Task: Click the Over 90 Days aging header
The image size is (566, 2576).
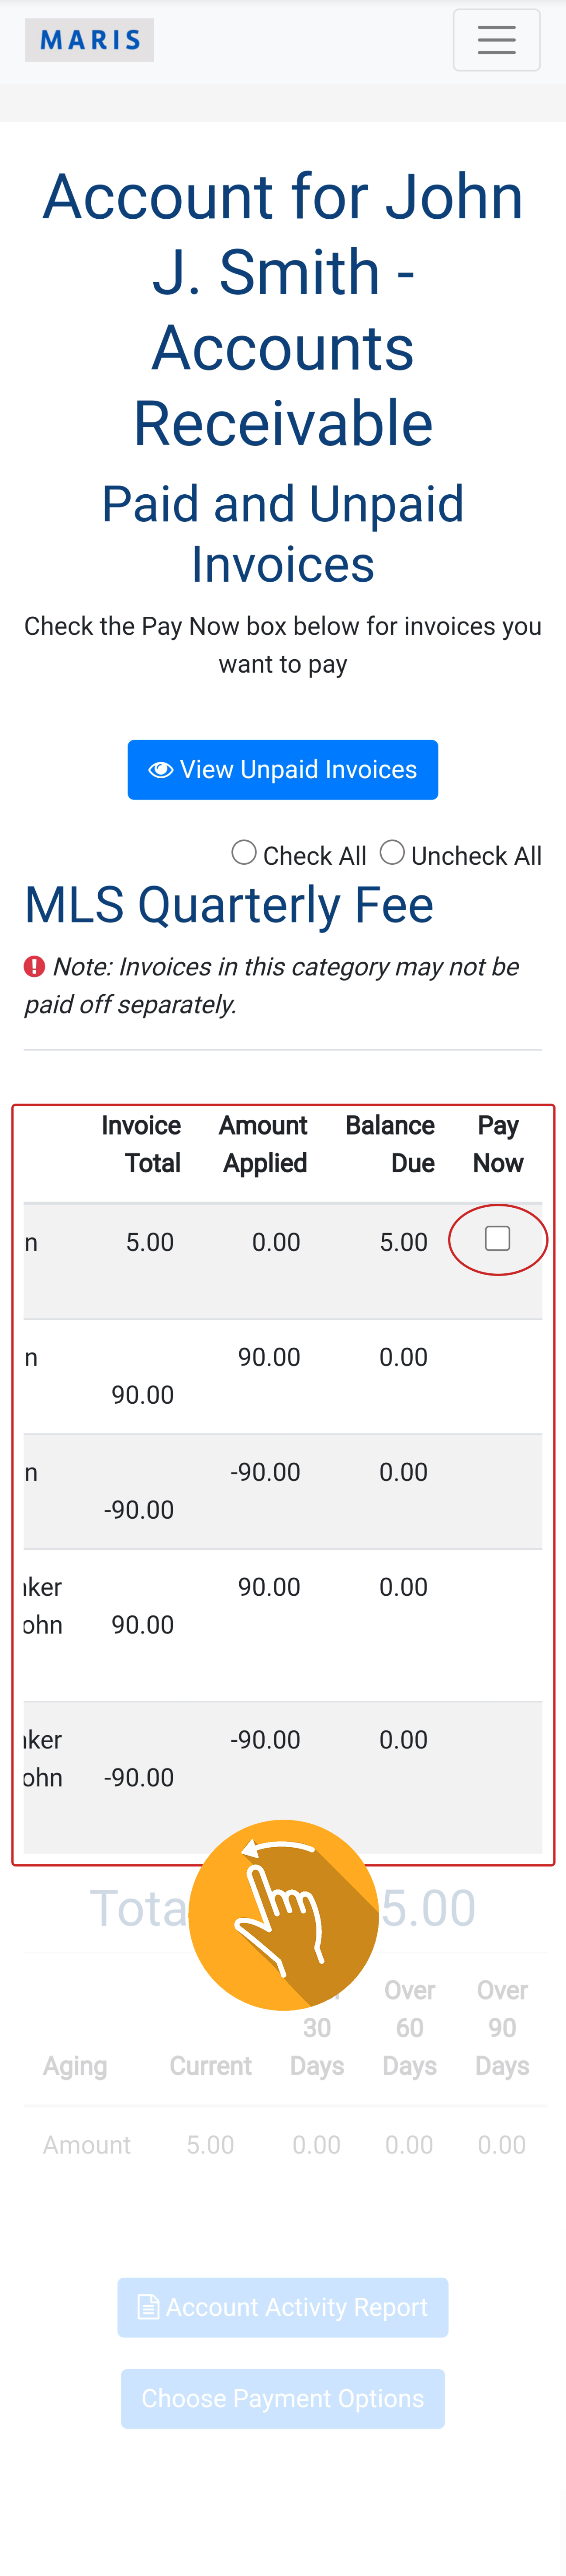Action: click(502, 2027)
